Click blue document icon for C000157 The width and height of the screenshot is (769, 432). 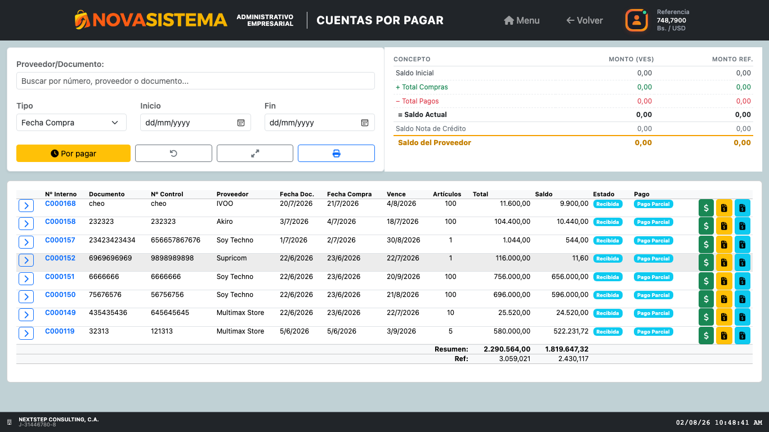(743, 244)
